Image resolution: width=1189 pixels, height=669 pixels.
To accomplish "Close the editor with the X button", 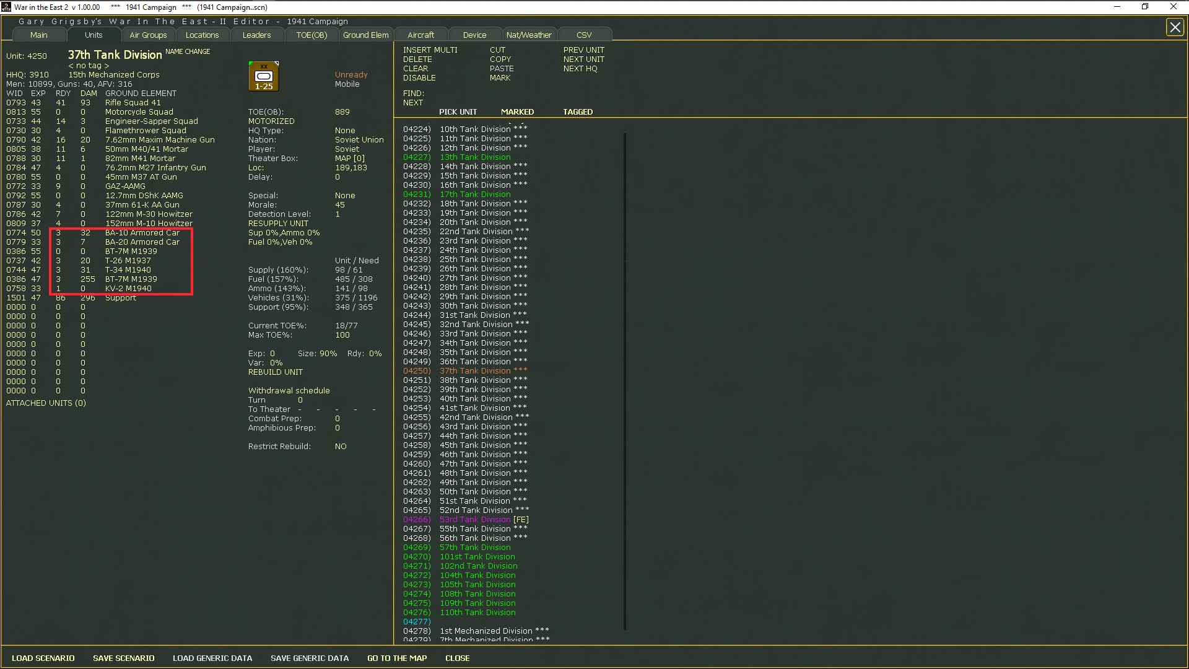I will pyautogui.click(x=1175, y=27).
